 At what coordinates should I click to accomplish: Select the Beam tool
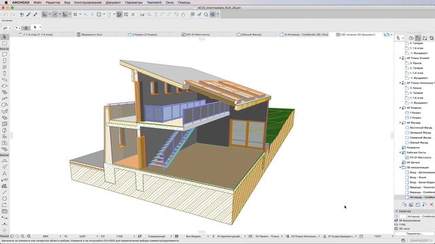tap(5, 80)
